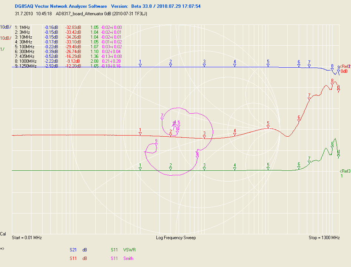Click the green Ref3 reference marker
The height and width of the screenshot is (267, 351).
point(345,171)
